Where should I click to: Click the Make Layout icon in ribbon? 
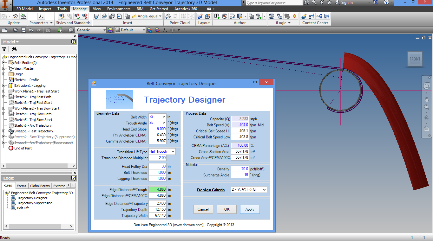coord(200,16)
